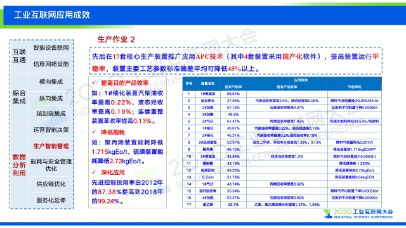The height and width of the screenshot is (228, 406).
Task: Select the 智能设备联网 sidebar item
Action: click(51, 47)
